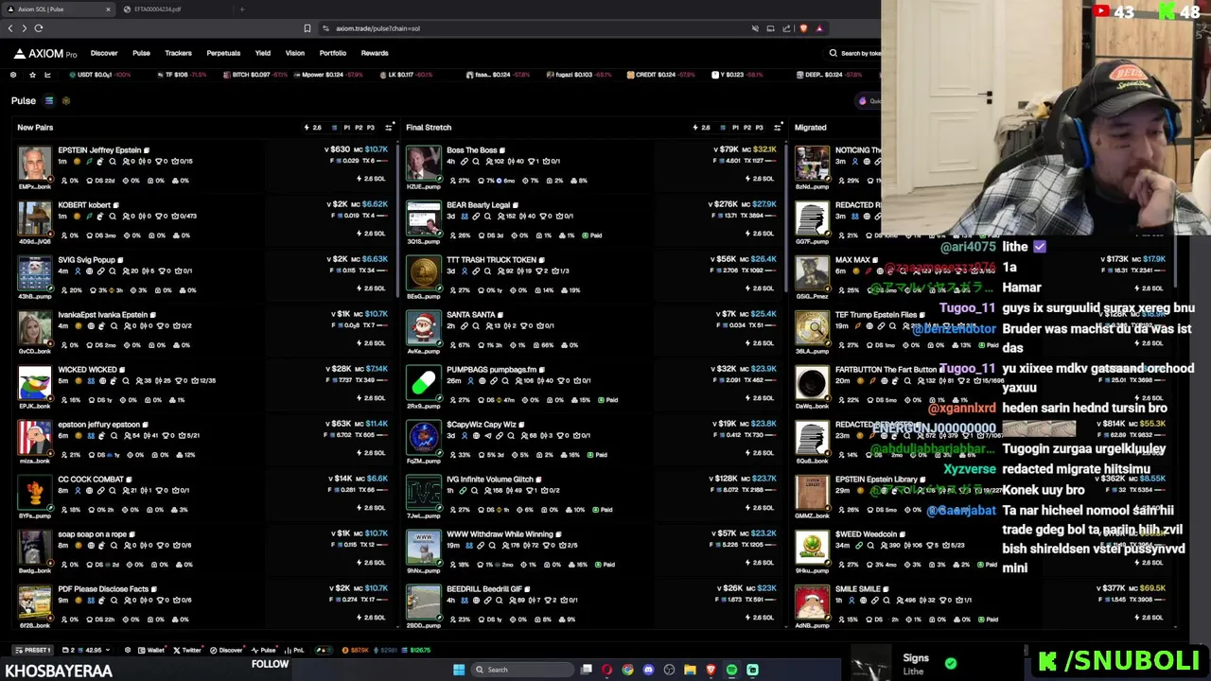Viewport: 1211px width, 681px height.
Task: Reload page button in browser toolbar
Action: (x=38, y=28)
